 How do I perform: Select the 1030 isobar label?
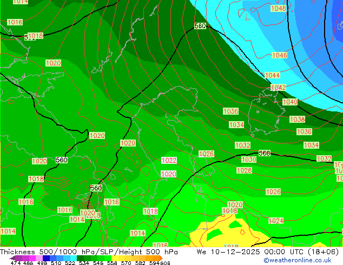point(249,159)
